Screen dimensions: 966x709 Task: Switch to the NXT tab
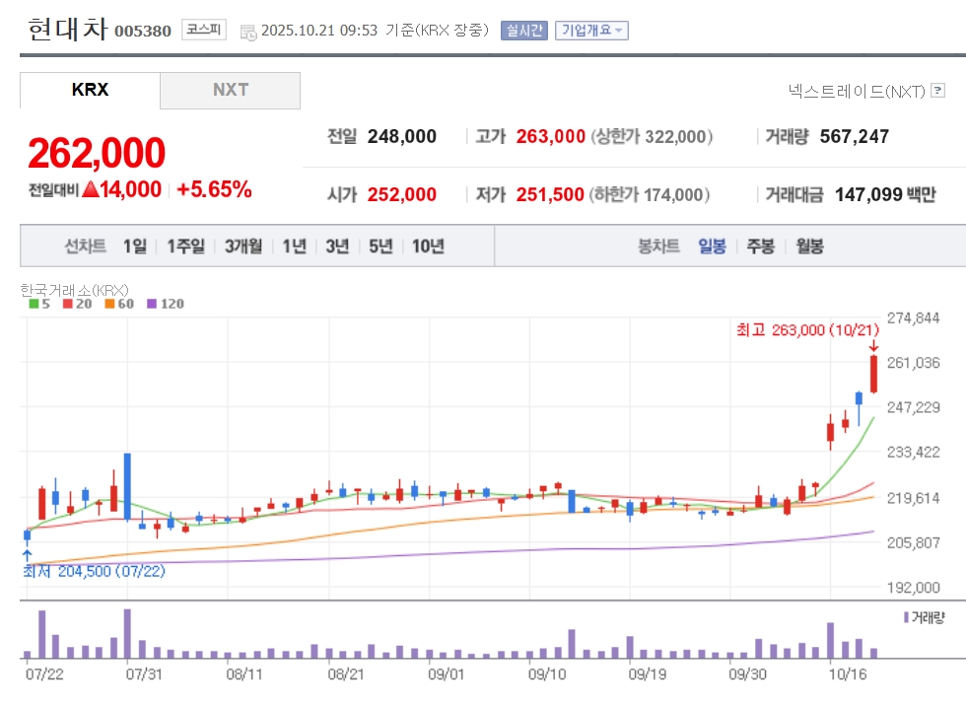(x=231, y=90)
